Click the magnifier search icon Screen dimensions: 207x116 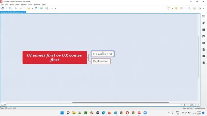point(189,8)
